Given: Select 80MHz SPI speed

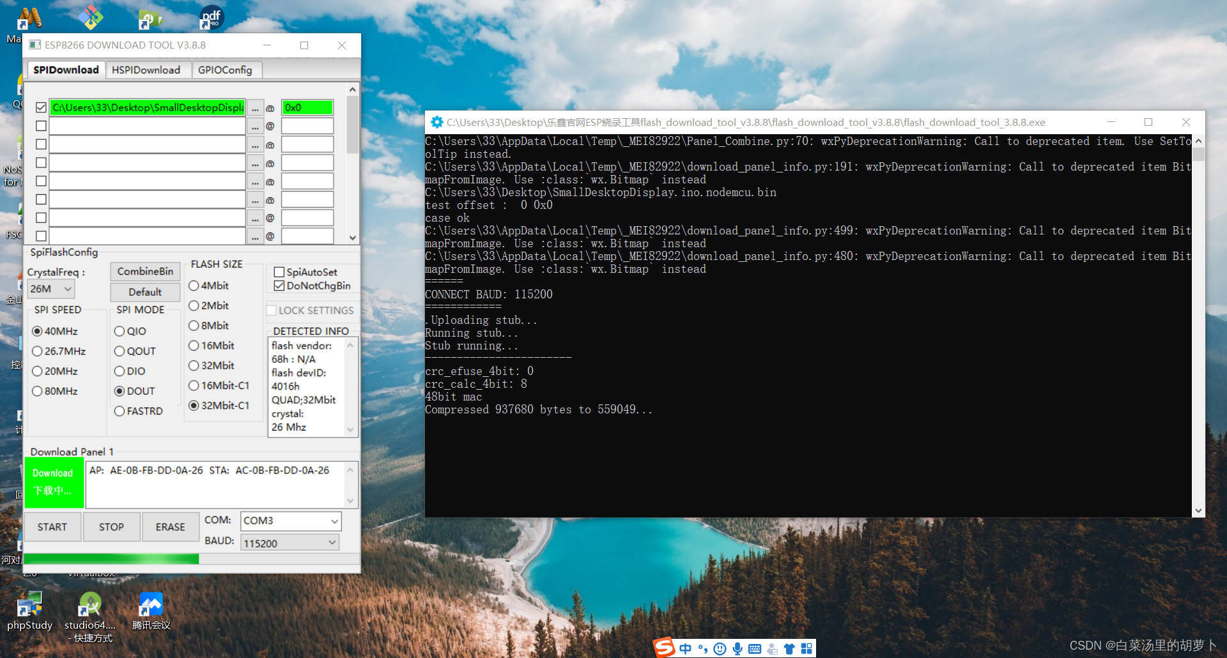Looking at the screenshot, I should click(37, 391).
